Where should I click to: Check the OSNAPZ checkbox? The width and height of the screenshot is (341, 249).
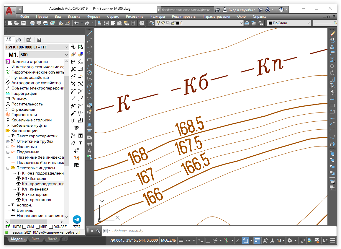coord(51,227)
